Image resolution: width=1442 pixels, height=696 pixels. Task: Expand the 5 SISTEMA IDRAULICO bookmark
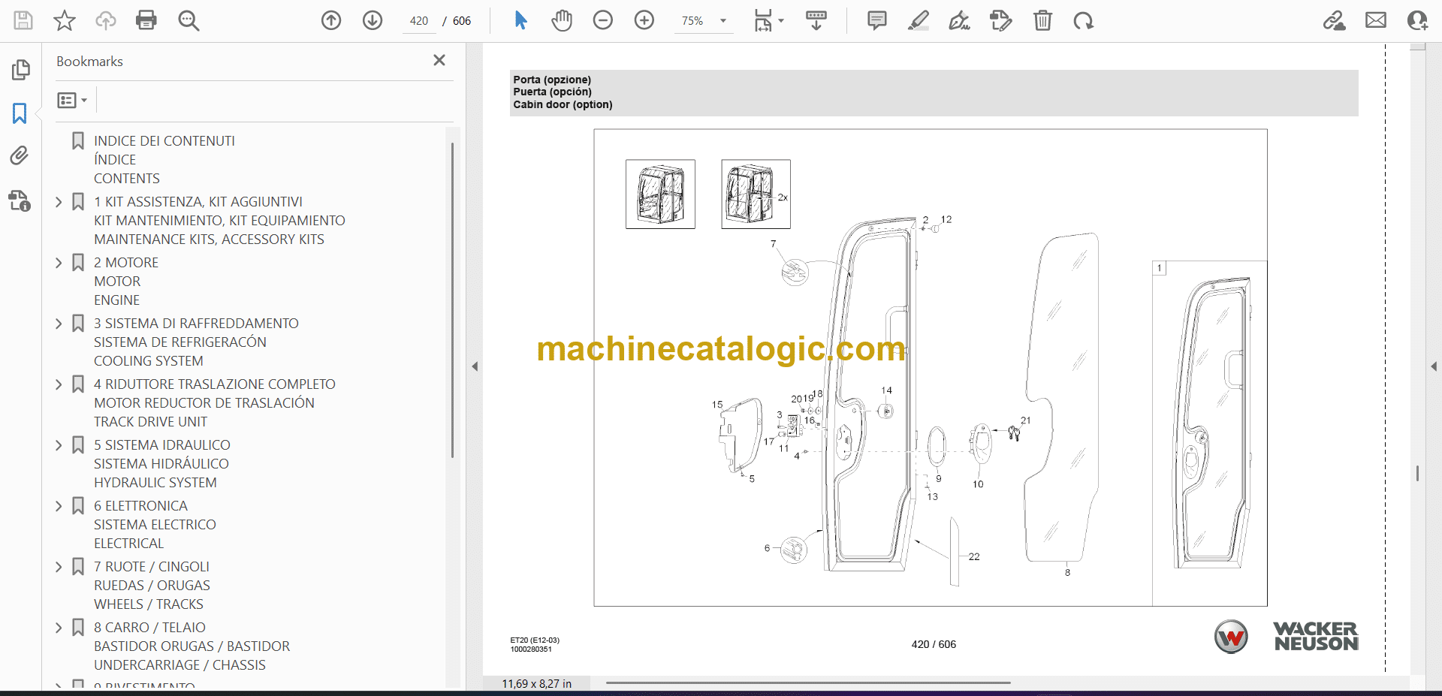point(59,445)
